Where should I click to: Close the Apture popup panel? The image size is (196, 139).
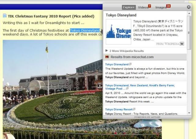point(189,7)
